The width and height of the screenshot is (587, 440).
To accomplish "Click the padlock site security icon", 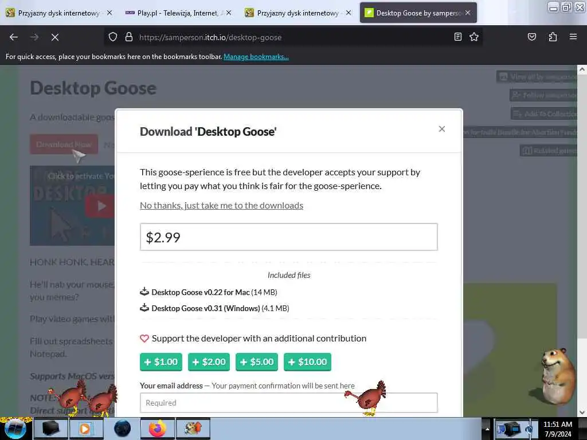I will coord(129,37).
